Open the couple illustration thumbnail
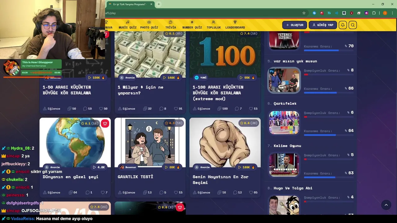 click(150, 142)
